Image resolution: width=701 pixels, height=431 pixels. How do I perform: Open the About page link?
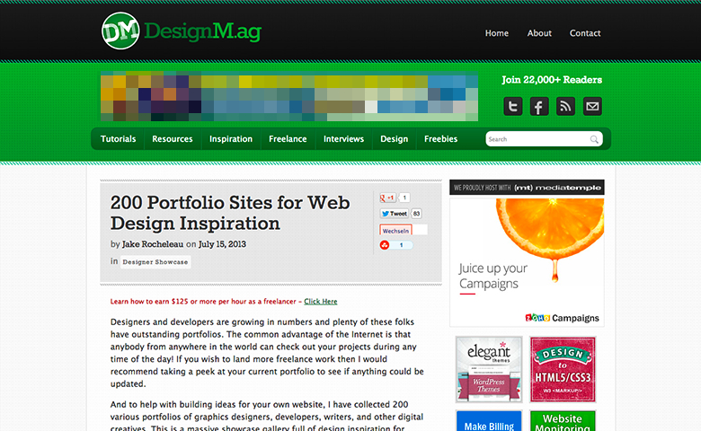tap(539, 33)
